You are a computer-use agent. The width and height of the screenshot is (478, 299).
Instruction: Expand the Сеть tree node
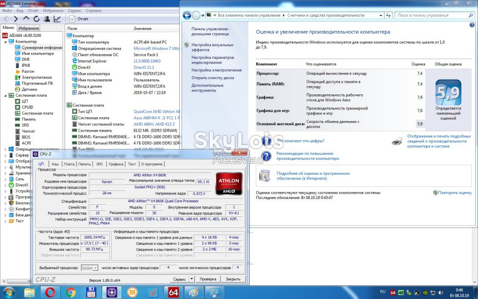(6, 179)
